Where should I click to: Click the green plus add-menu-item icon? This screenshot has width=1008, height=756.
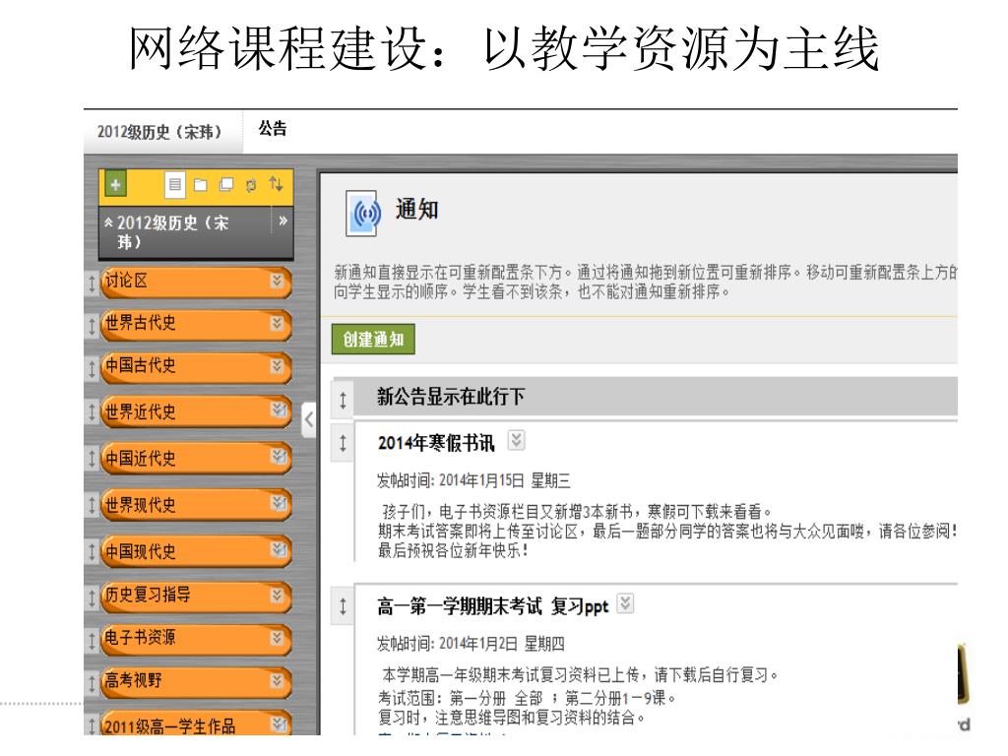[x=116, y=184]
